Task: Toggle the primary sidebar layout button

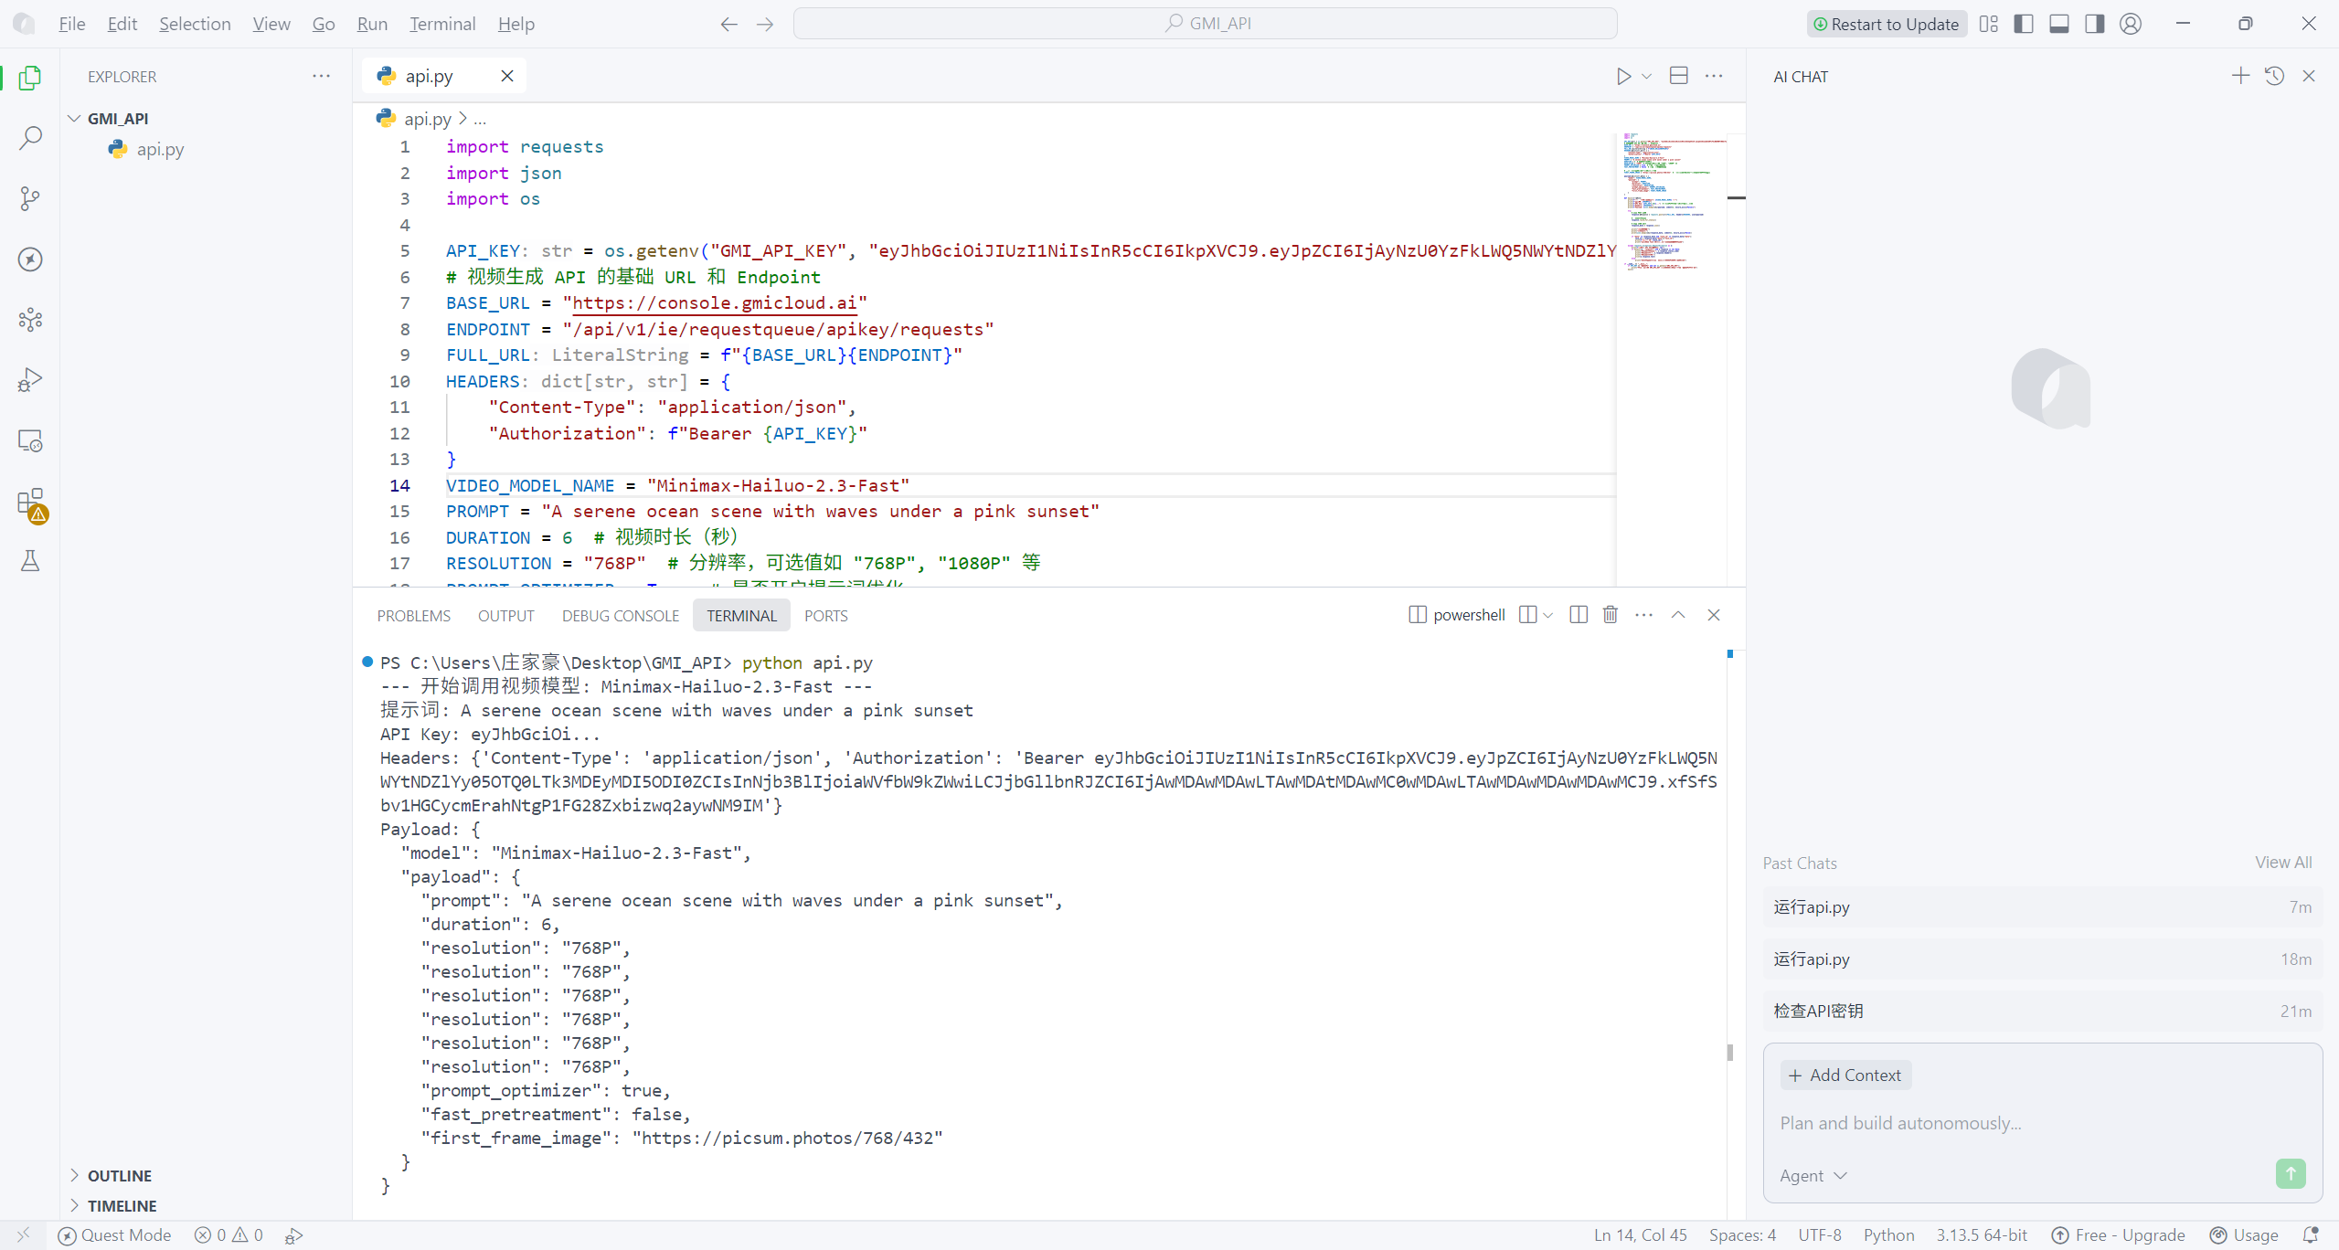Action: (x=2024, y=24)
